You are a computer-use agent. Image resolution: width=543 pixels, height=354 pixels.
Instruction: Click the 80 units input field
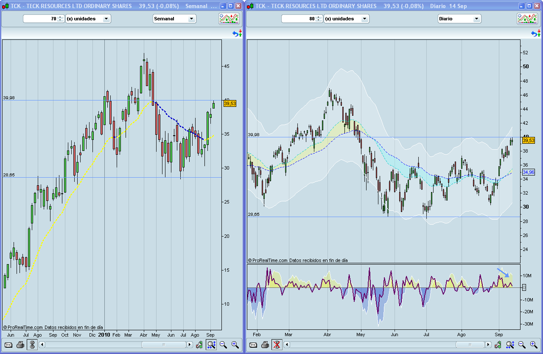tap(299, 19)
